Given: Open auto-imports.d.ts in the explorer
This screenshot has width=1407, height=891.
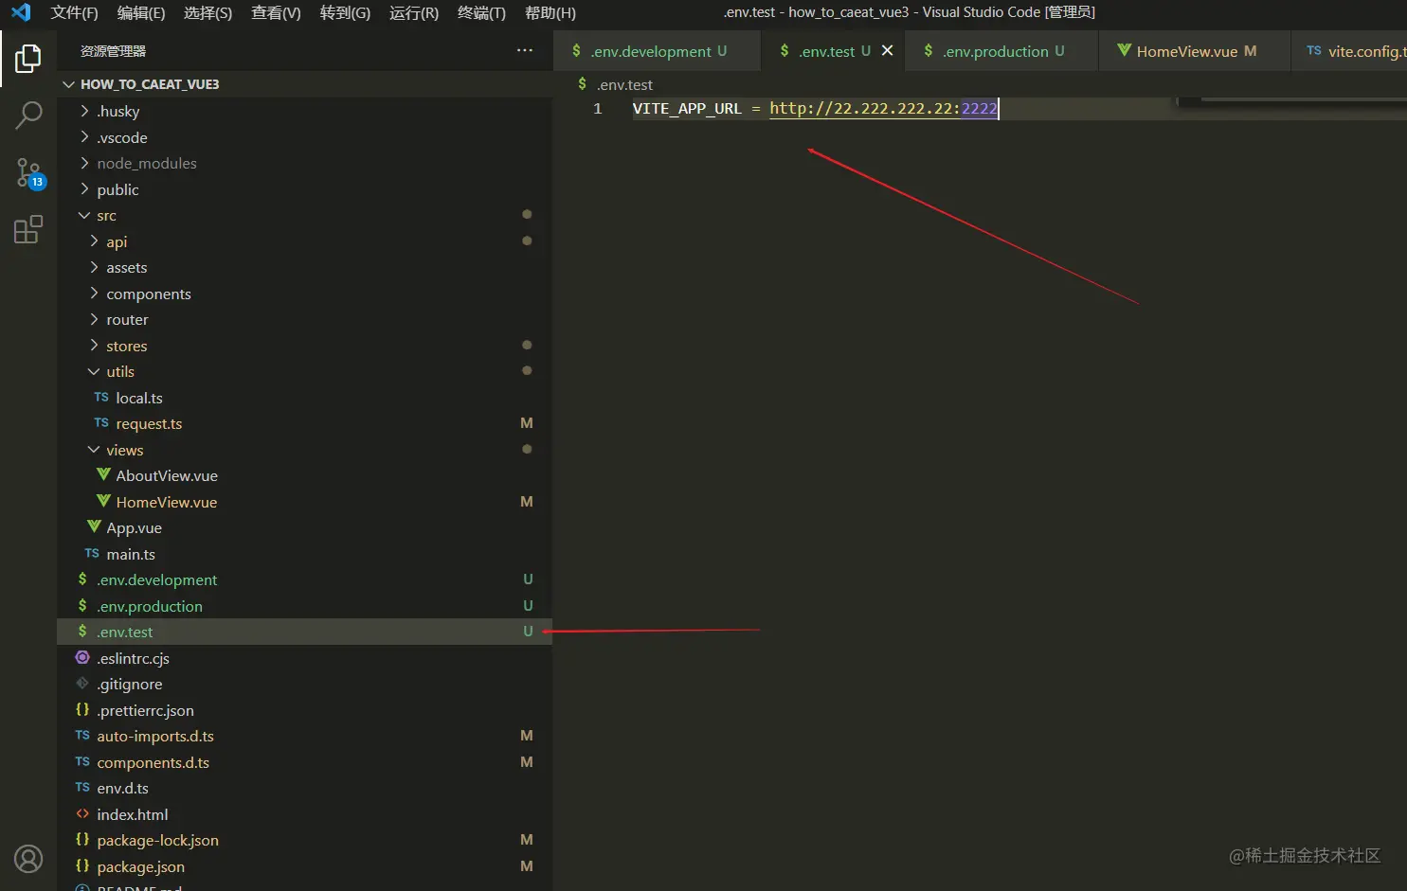Looking at the screenshot, I should (x=305, y=736).
